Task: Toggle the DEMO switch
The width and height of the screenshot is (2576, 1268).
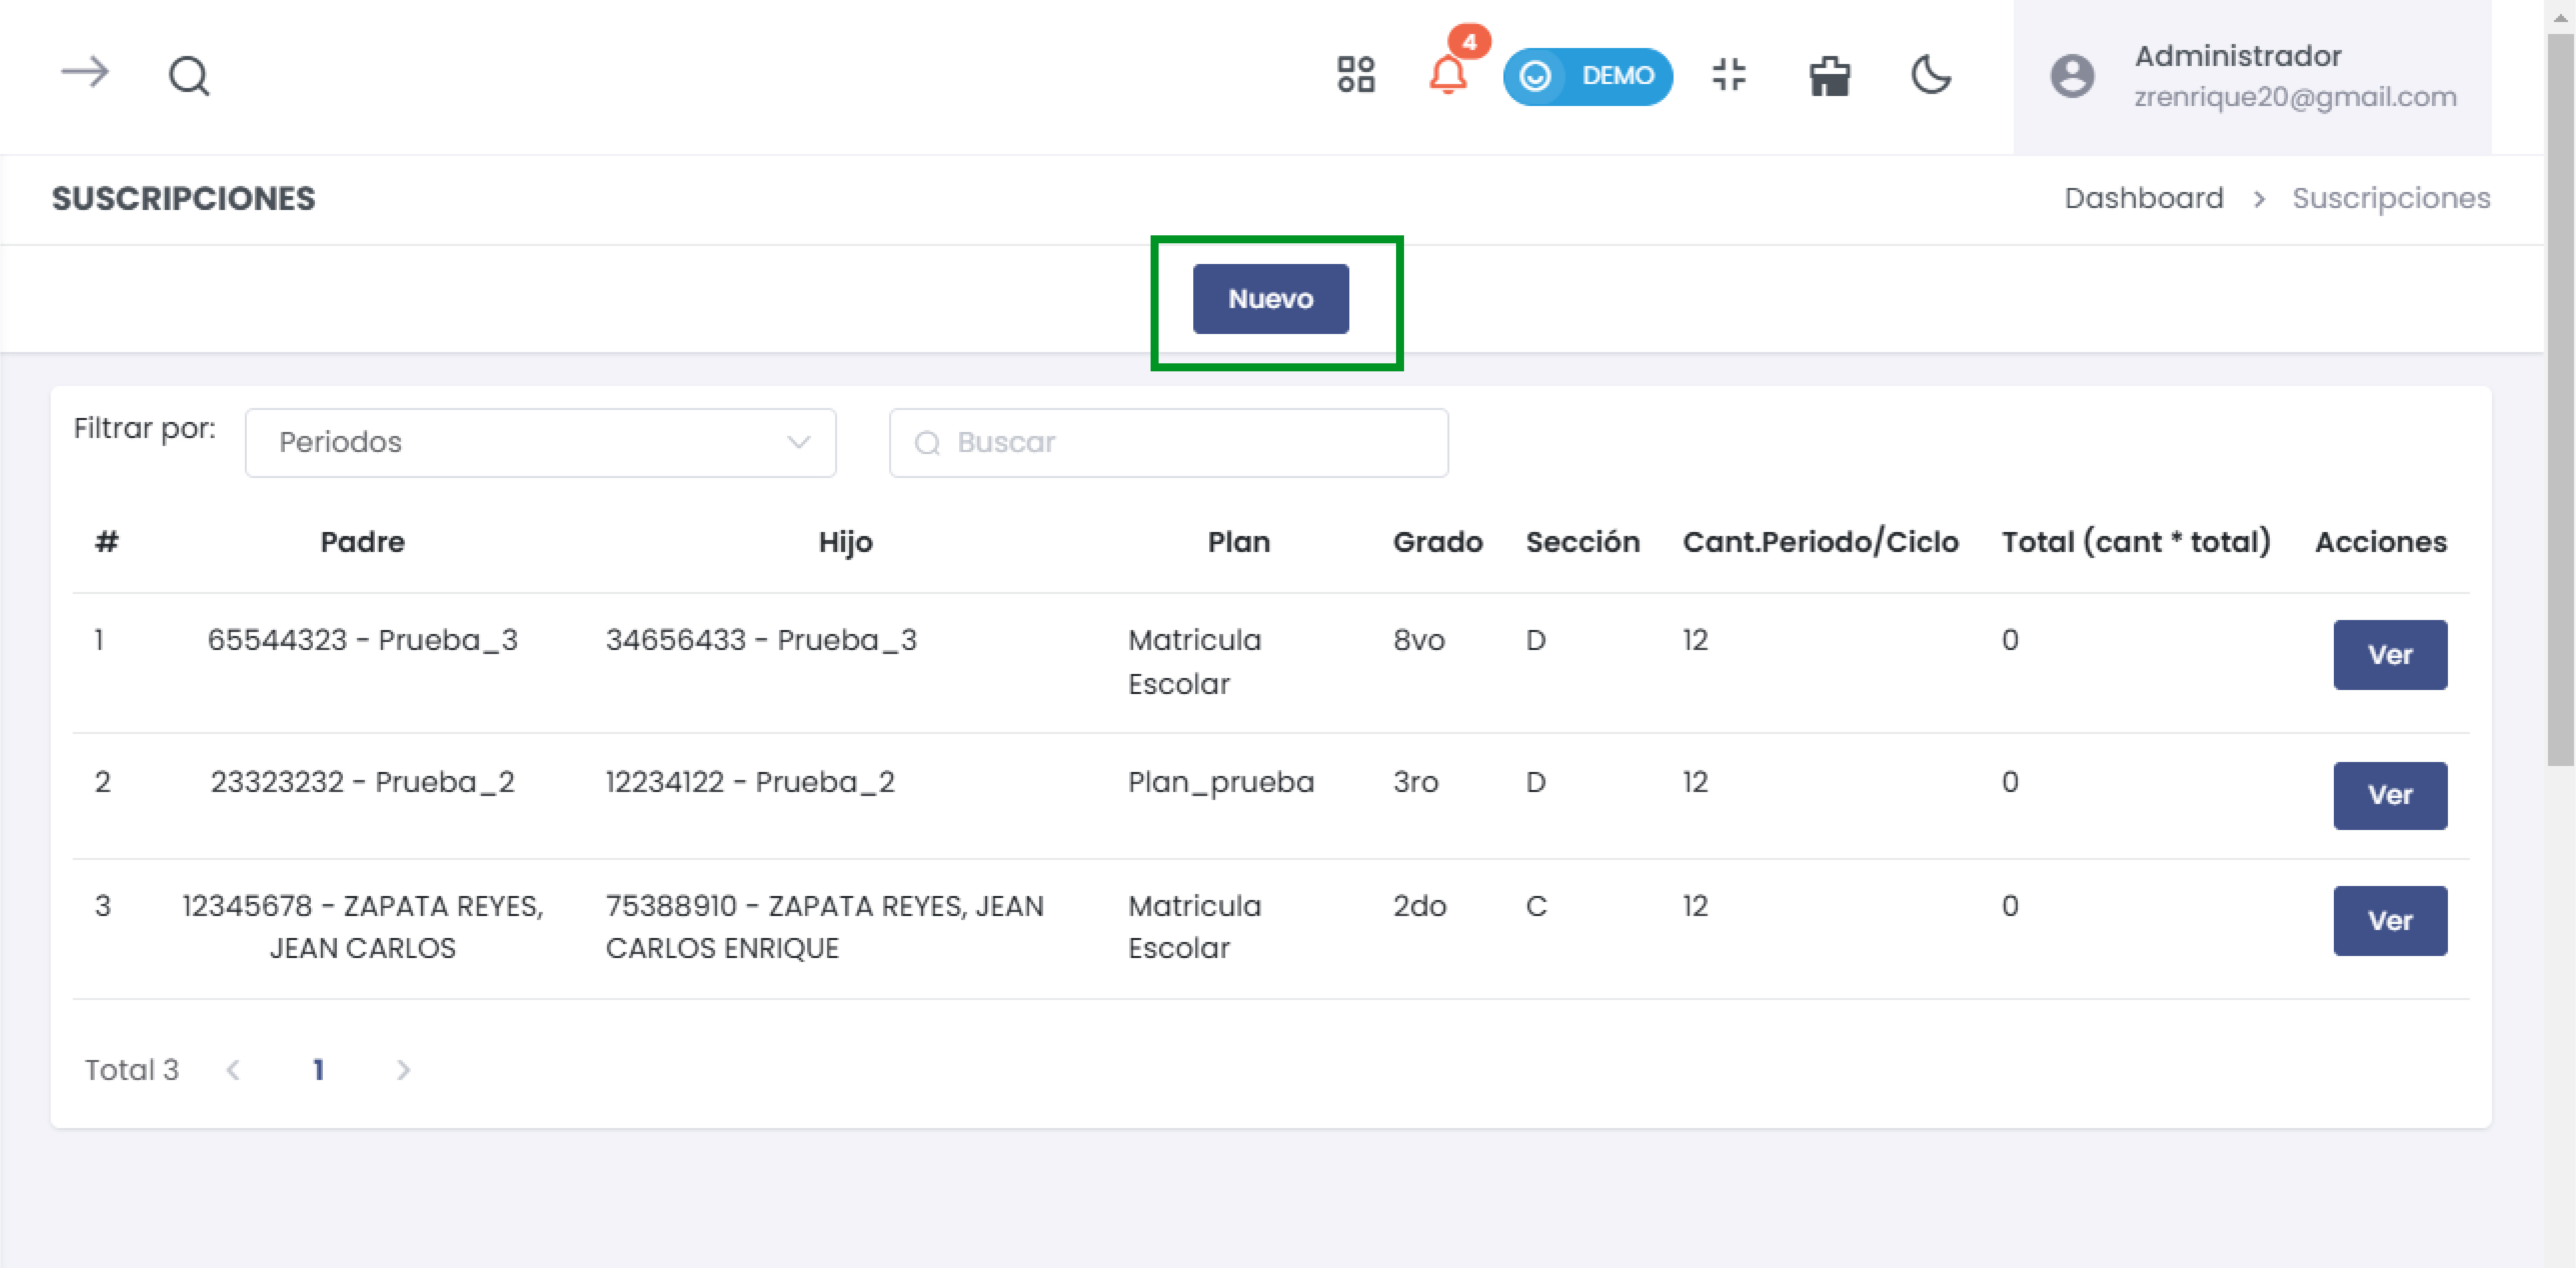Action: pyautogui.click(x=1587, y=76)
